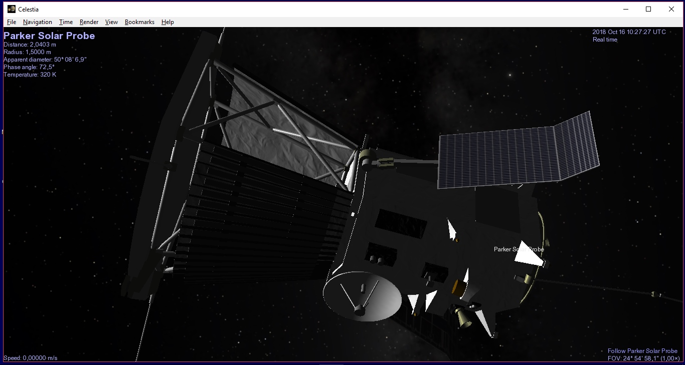
Task: Open the Bookmarks menu
Action: pos(139,22)
